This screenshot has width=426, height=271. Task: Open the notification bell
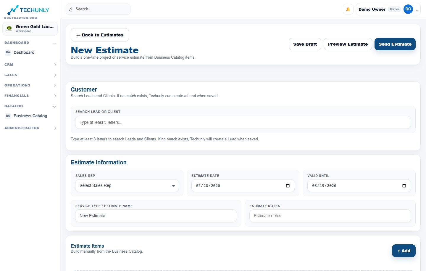pyautogui.click(x=348, y=9)
